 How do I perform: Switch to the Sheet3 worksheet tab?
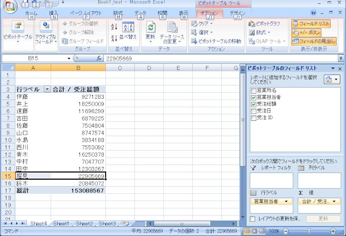pos(107,223)
